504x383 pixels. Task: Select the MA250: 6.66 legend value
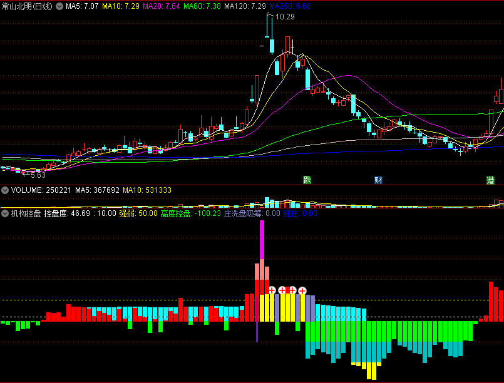[291, 6]
